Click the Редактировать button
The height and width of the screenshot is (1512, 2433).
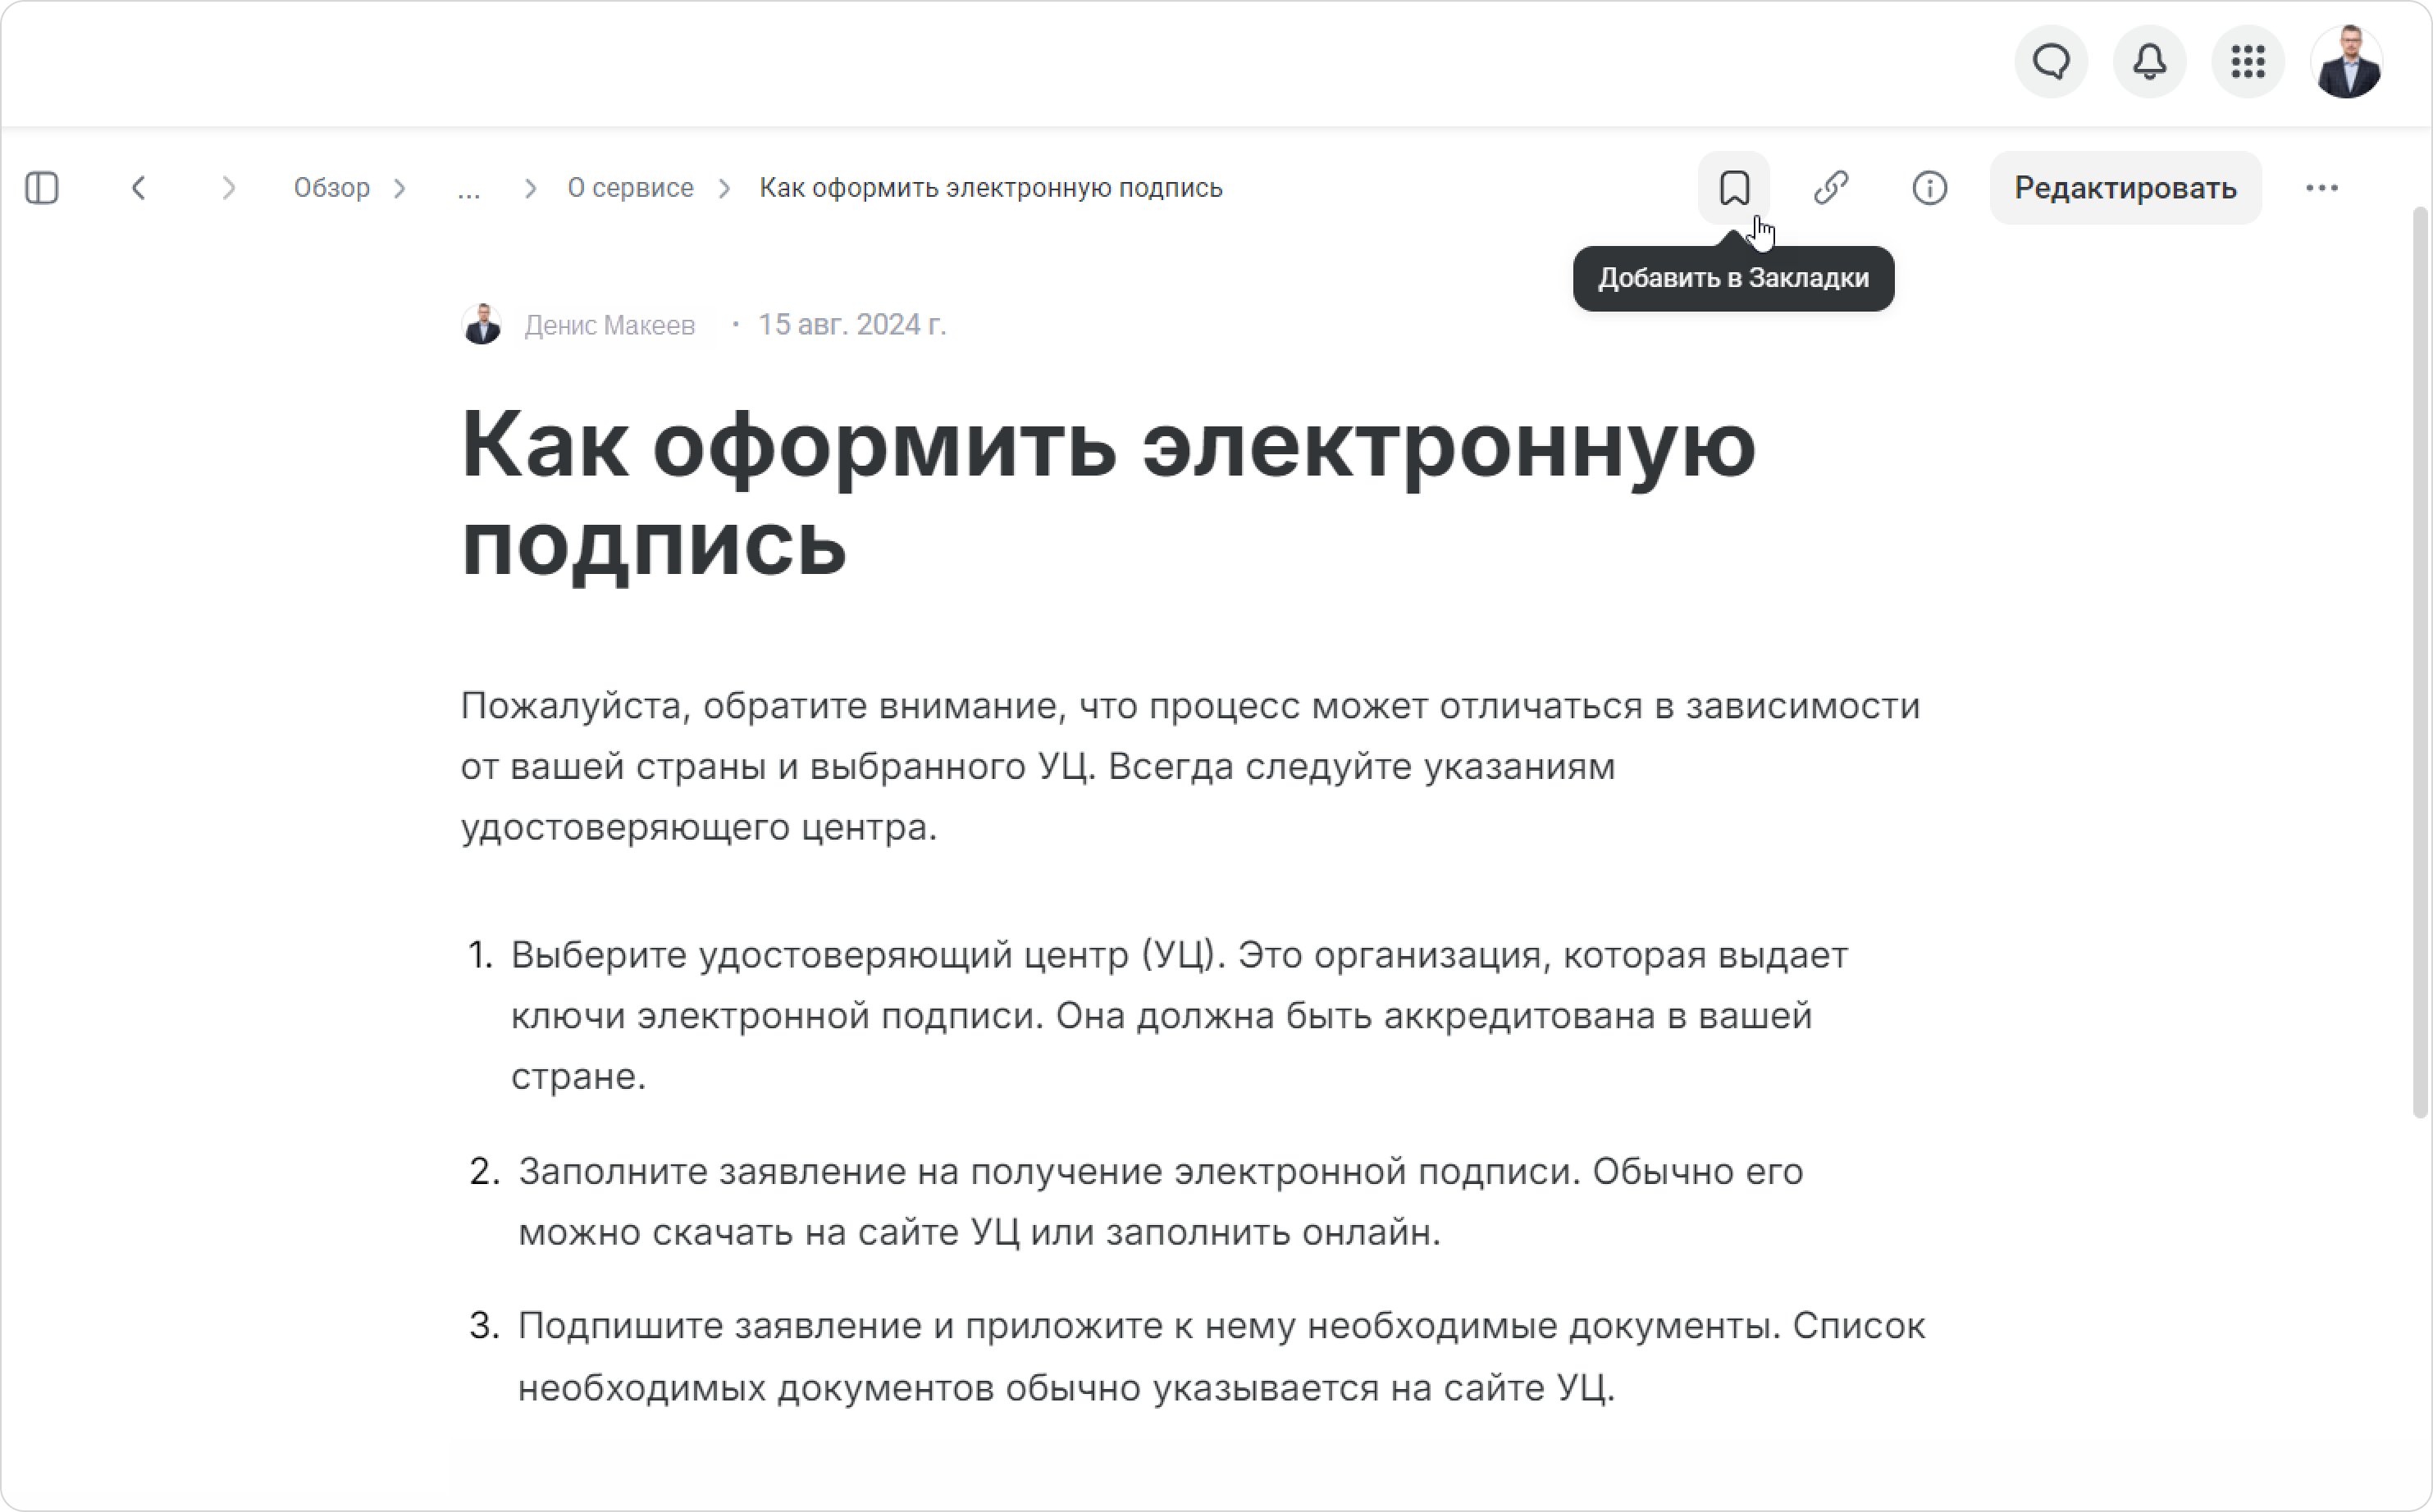[x=2126, y=188]
